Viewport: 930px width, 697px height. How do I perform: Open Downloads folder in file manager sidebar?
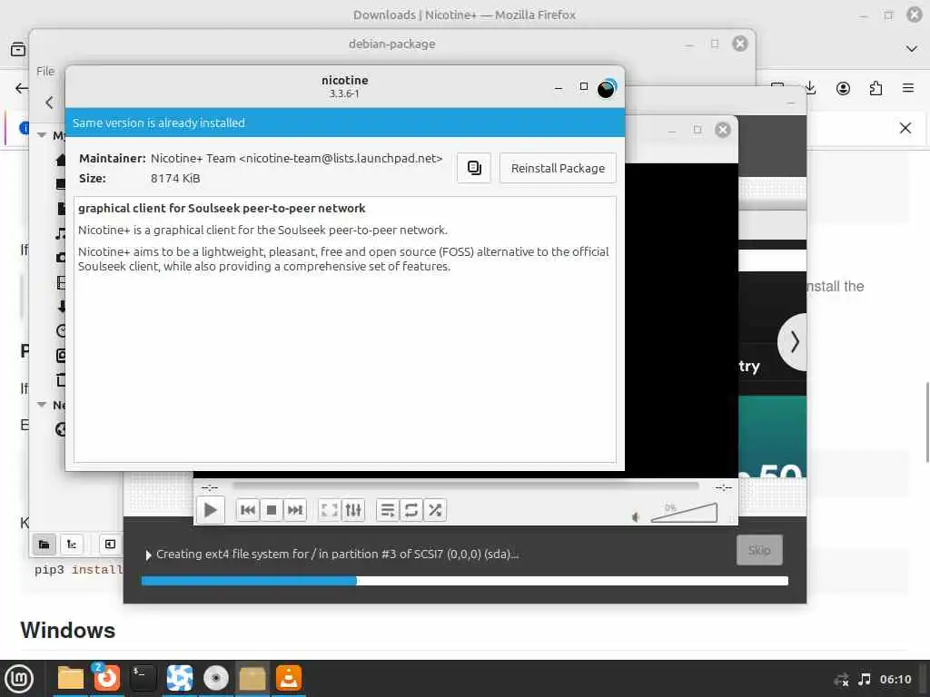click(x=61, y=307)
